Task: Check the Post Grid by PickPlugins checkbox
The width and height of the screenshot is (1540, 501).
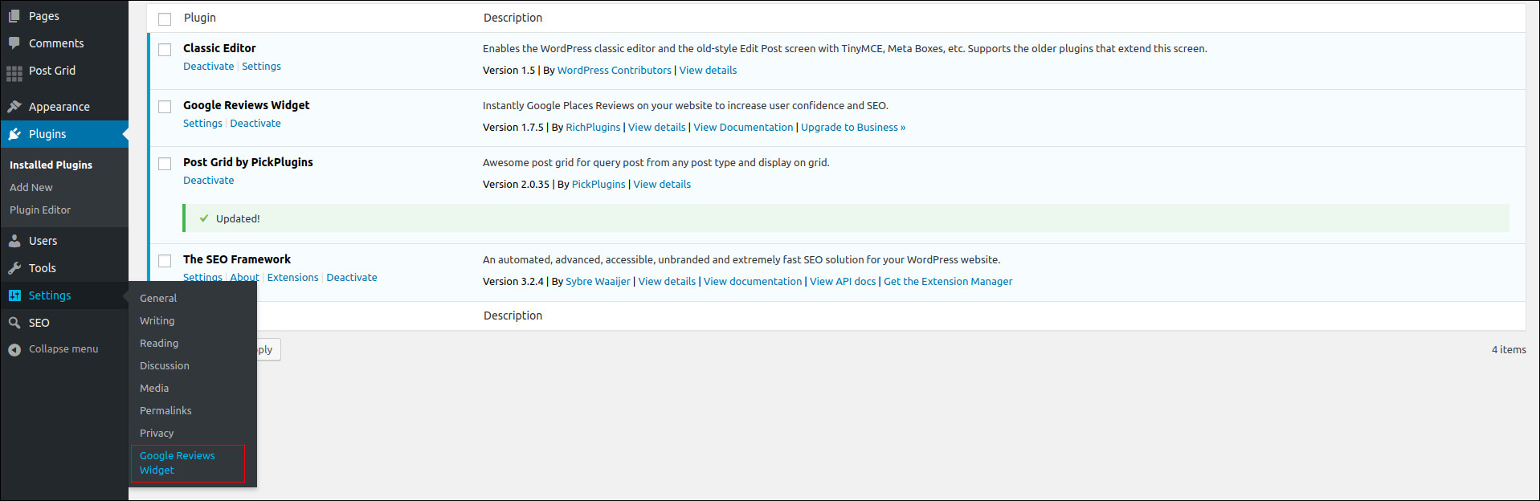Action: [x=165, y=163]
